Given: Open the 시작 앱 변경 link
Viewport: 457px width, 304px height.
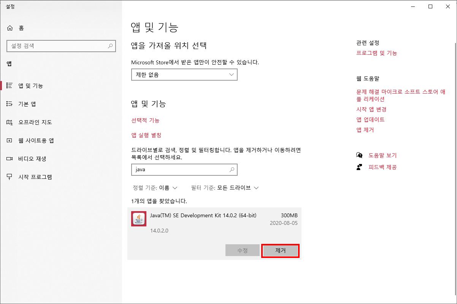Looking at the screenshot, I should (x=371, y=109).
